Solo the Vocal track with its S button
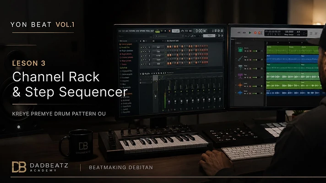Viewport: 326px width, 183px height. [247, 93]
